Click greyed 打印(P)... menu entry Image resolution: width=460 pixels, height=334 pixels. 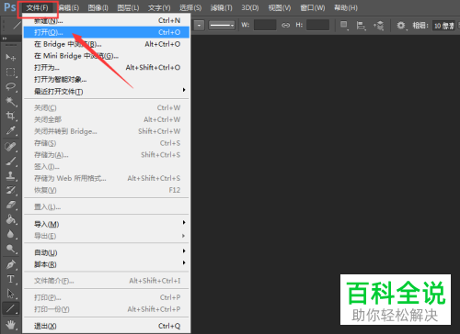coord(107,297)
